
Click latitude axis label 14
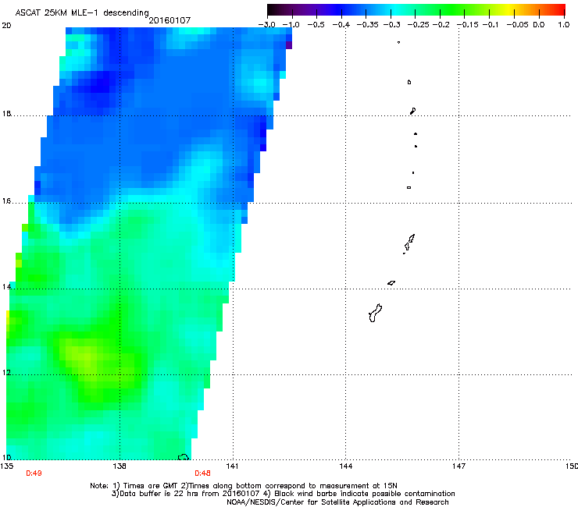(x=6, y=286)
